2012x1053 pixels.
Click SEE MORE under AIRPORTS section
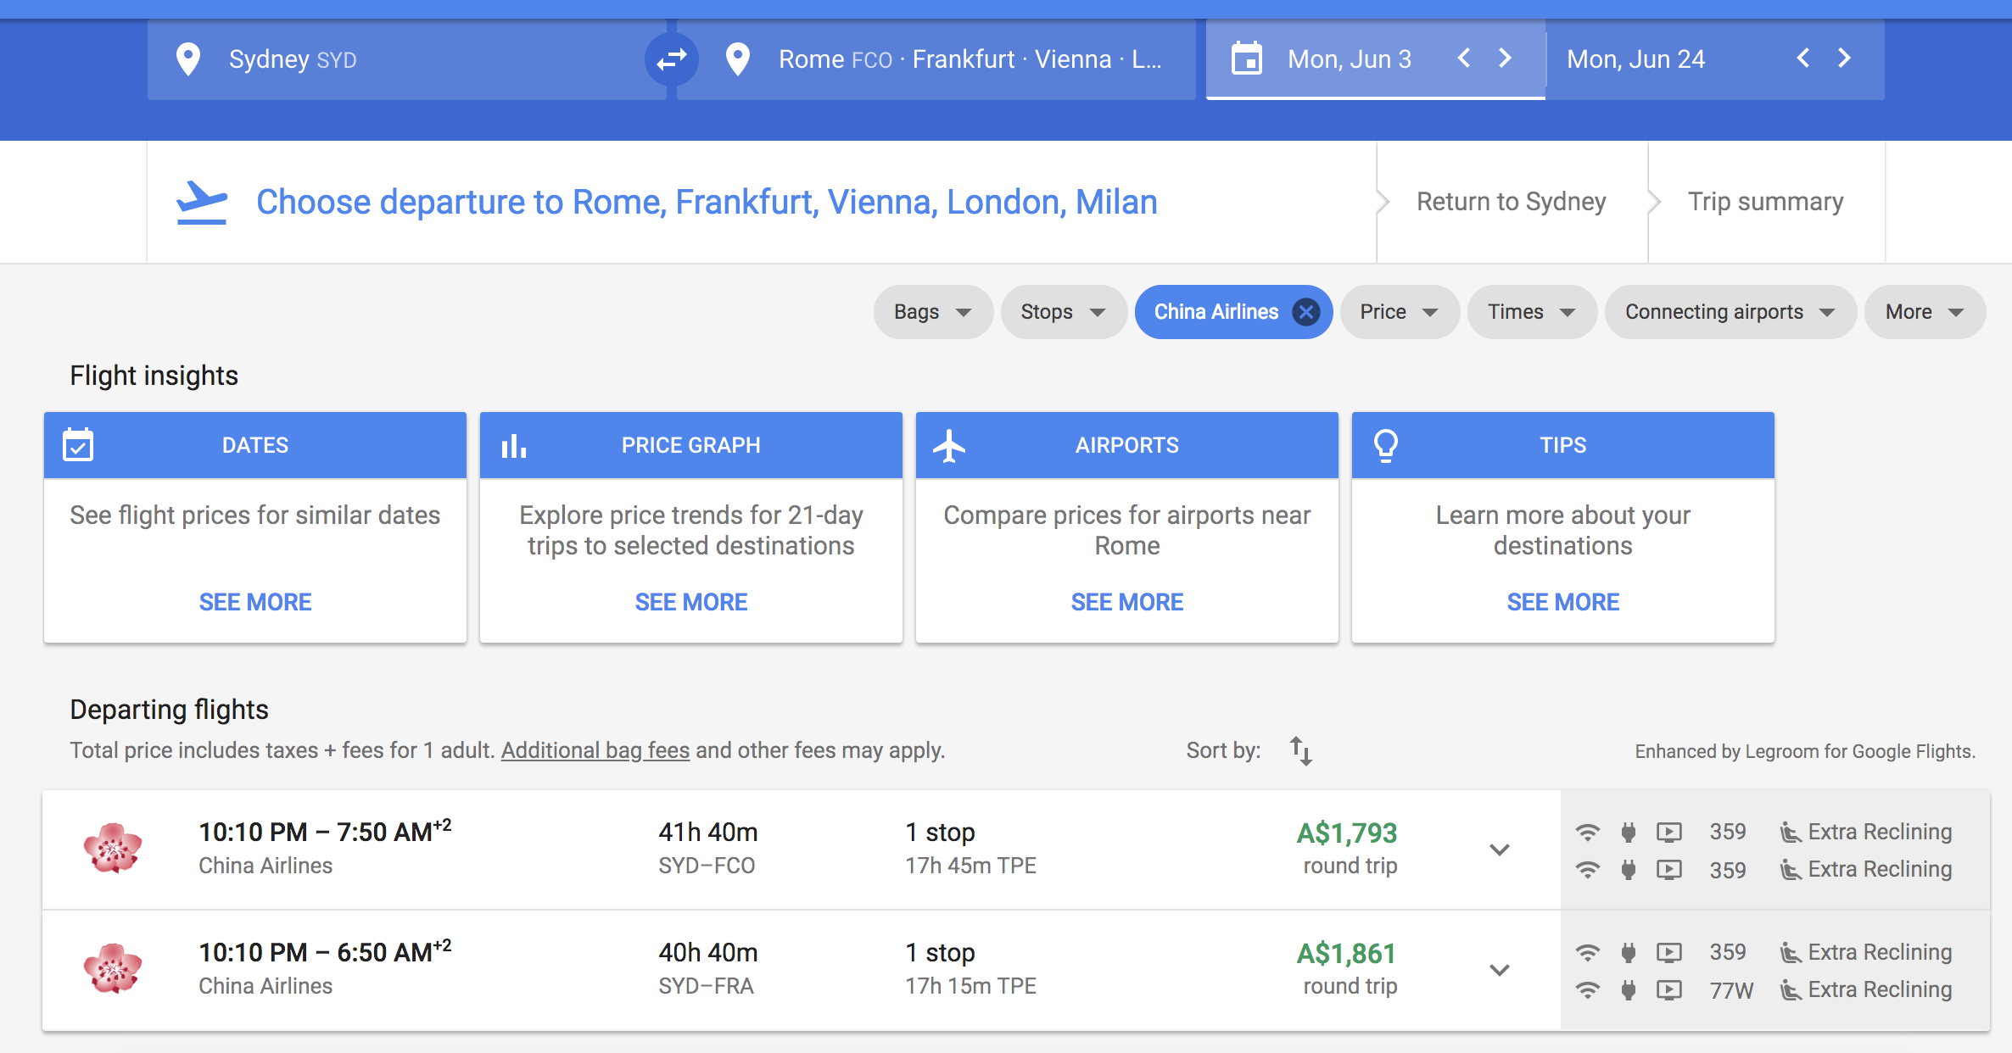point(1127,602)
